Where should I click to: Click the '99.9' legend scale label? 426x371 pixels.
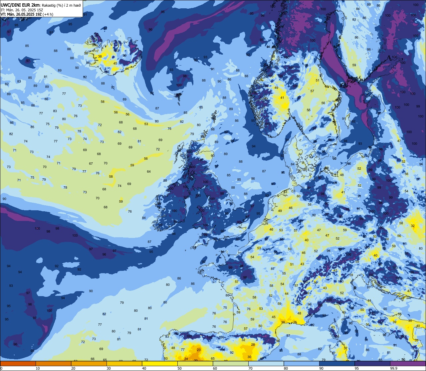[x=394, y=368]
